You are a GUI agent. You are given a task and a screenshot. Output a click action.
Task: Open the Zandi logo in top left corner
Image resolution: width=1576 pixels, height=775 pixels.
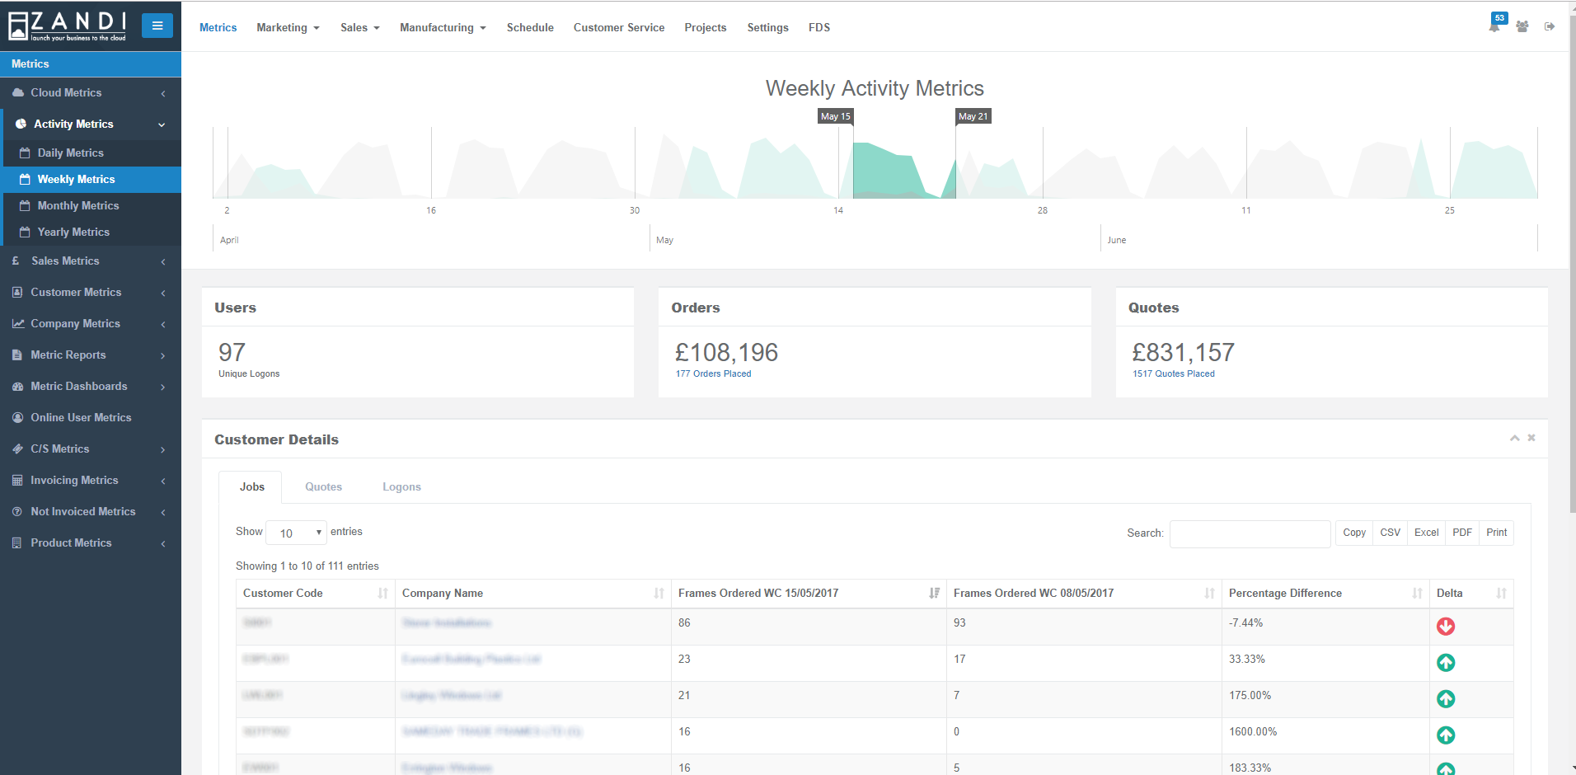coord(66,25)
